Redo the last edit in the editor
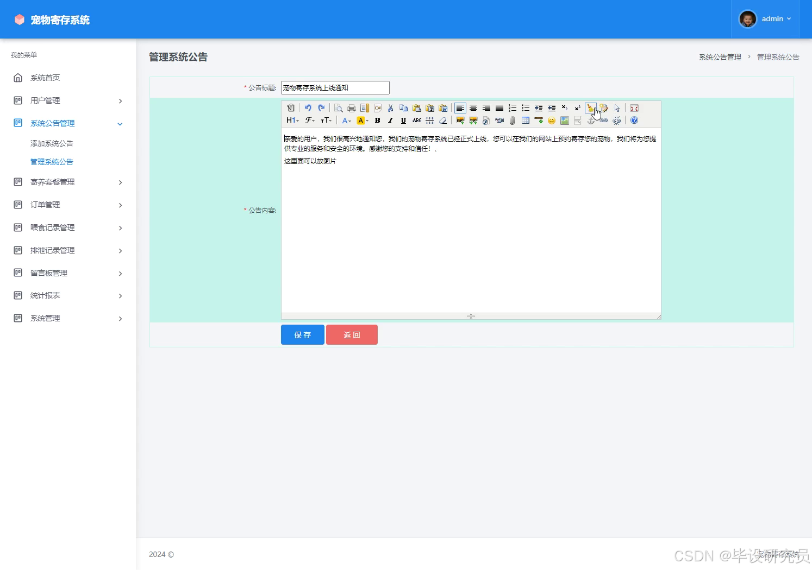This screenshot has width=812, height=570. click(x=321, y=108)
